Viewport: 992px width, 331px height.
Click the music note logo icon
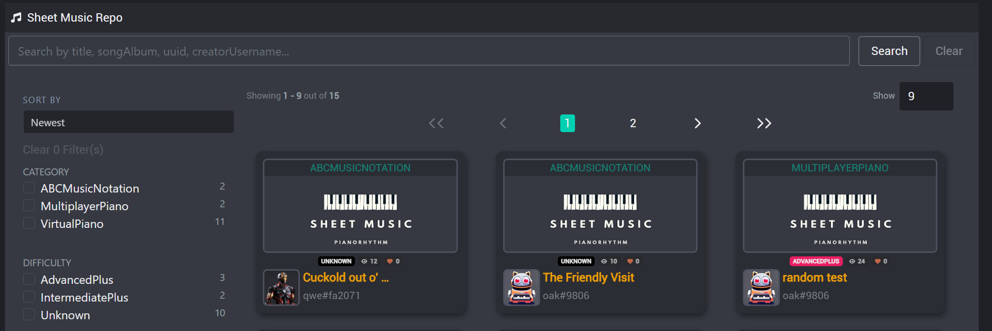tap(16, 18)
